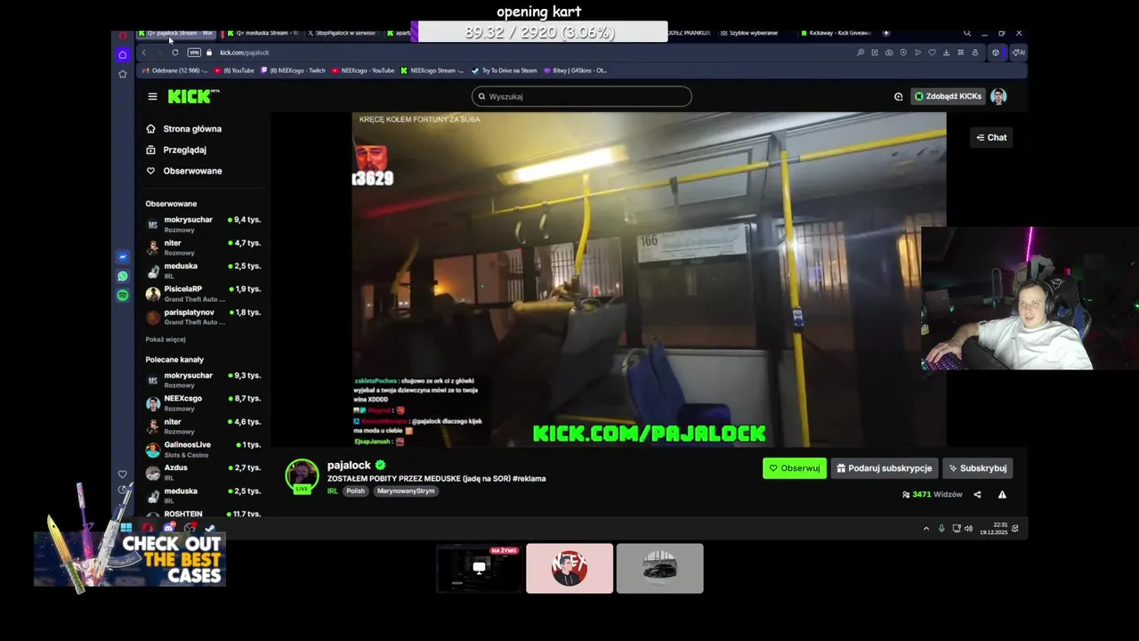Open the Try To Drive na Steam bookmark

505,70
